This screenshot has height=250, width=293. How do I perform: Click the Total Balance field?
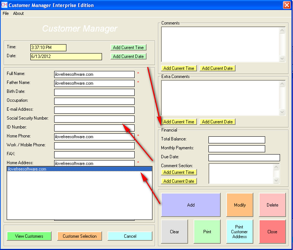(237, 140)
